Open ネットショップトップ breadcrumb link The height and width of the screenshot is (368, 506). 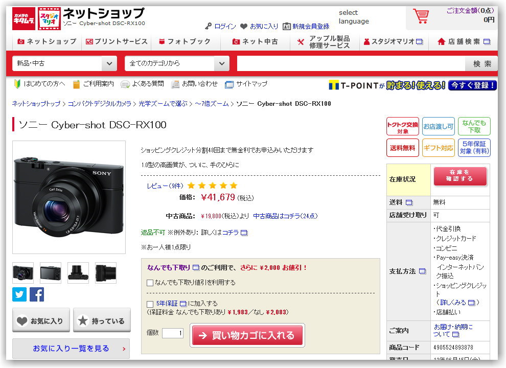click(36, 104)
